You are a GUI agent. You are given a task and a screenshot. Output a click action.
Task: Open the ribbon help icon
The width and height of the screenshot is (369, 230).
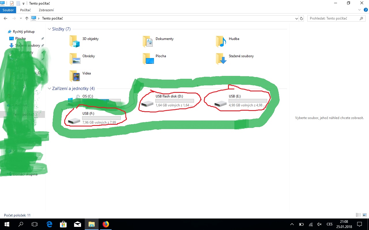click(x=365, y=10)
